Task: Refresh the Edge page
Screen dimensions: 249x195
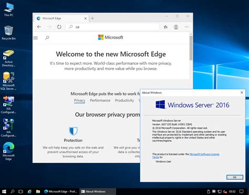Action: click(59, 27)
